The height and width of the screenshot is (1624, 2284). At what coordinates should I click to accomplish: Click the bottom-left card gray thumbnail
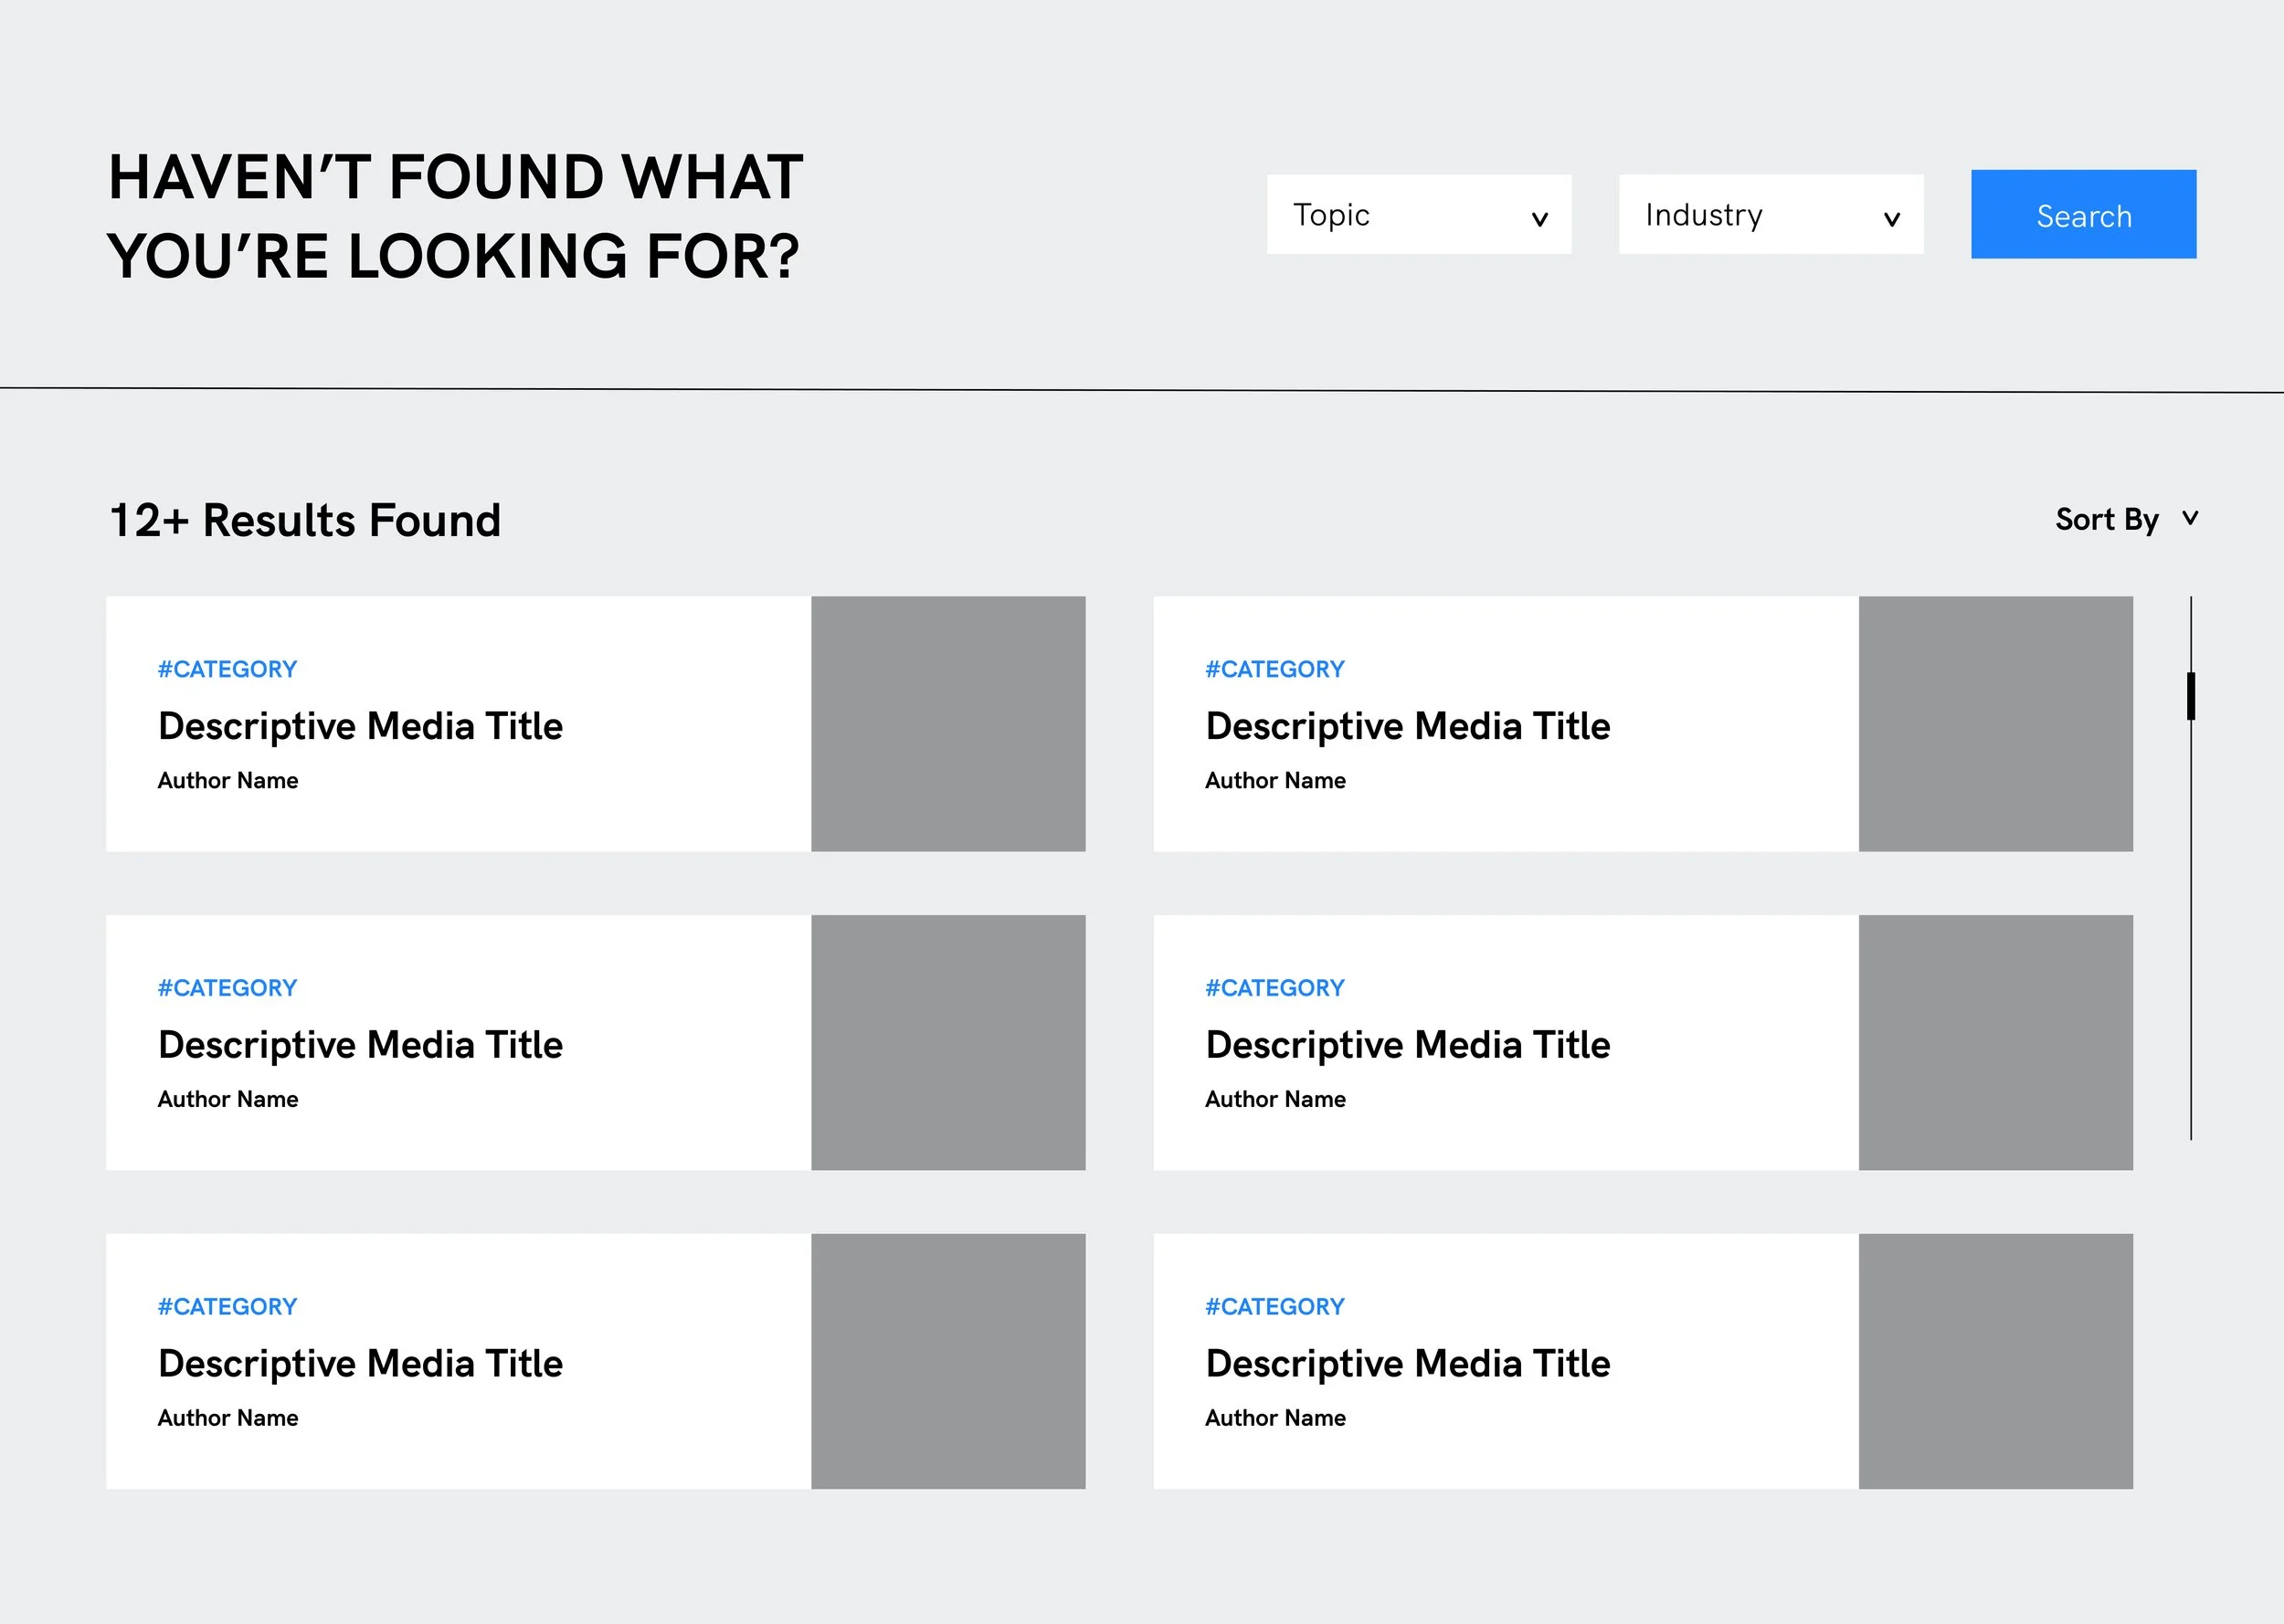point(947,1361)
